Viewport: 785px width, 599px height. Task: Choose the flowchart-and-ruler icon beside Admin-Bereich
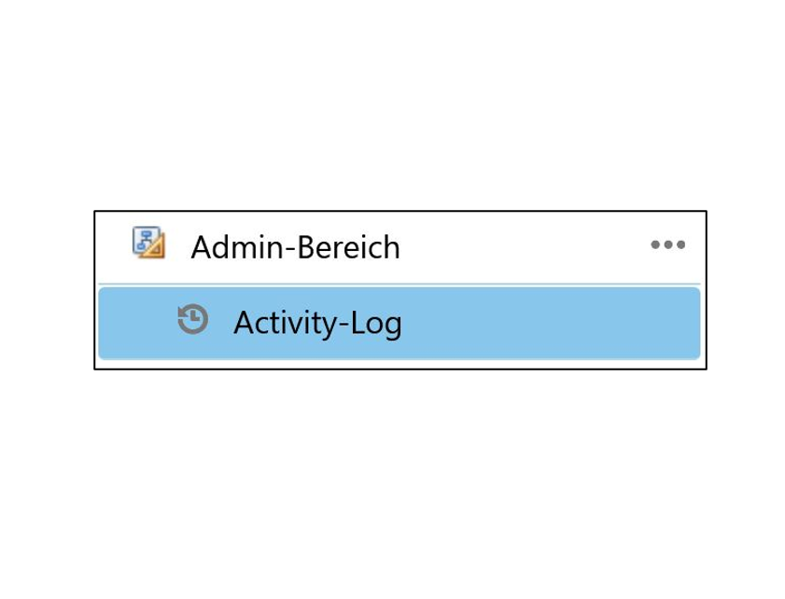click(148, 243)
